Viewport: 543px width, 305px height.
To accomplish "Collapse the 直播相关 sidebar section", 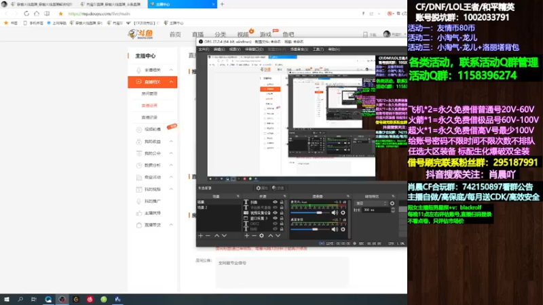I will (x=171, y=82).
